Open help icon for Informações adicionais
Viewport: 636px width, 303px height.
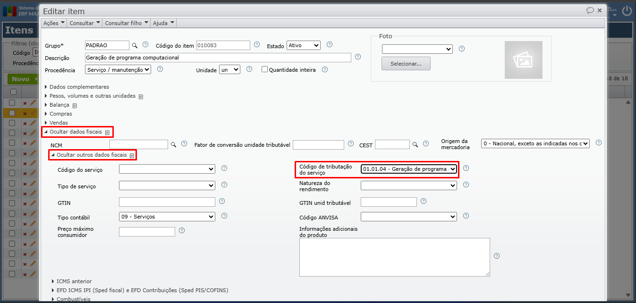tap(497, 256)
